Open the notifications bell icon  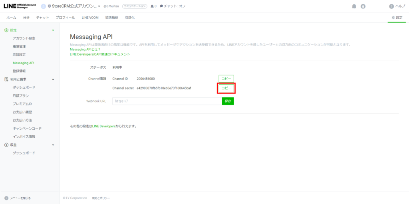coord(354,6)
